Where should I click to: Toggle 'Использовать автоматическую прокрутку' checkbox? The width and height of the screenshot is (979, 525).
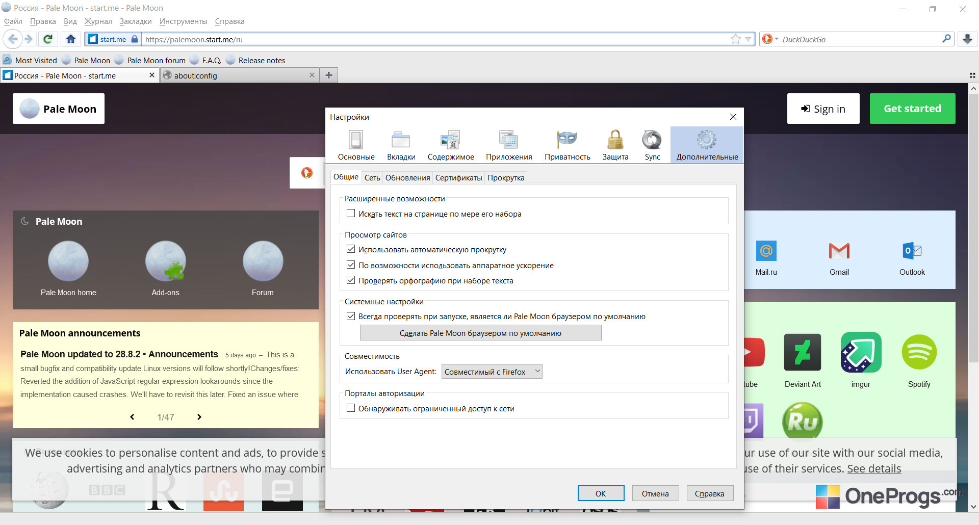coord(351,249)
